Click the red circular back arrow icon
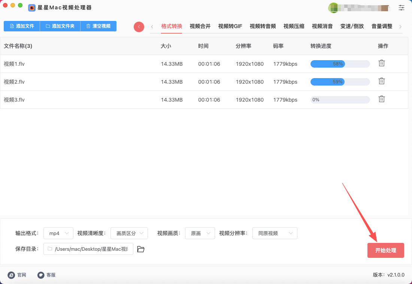Screen dimensions: 412x284 click(139, 27)
